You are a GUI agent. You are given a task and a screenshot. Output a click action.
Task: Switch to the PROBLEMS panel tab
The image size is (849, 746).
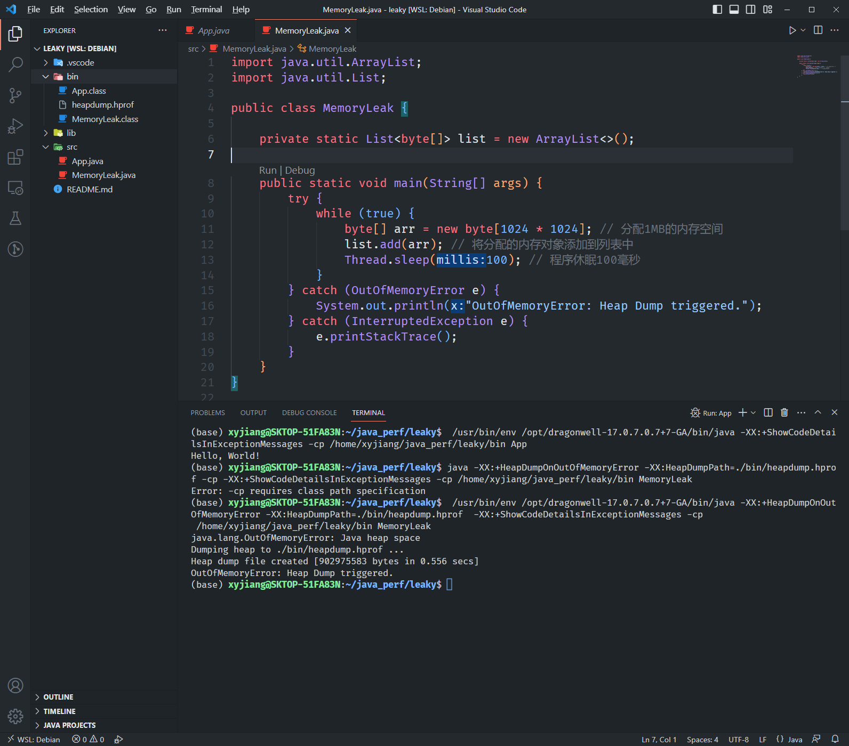click(207, 412)
